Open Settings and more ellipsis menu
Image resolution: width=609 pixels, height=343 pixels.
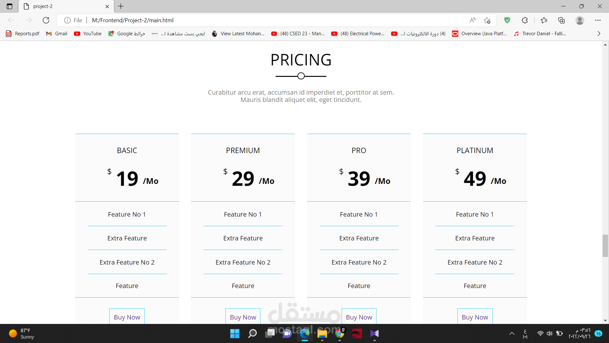click(x=598, y=20)
